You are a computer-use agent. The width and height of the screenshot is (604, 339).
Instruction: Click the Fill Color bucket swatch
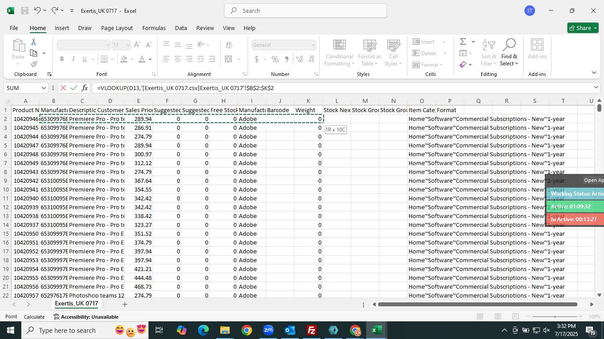click(x=124, y=59)
